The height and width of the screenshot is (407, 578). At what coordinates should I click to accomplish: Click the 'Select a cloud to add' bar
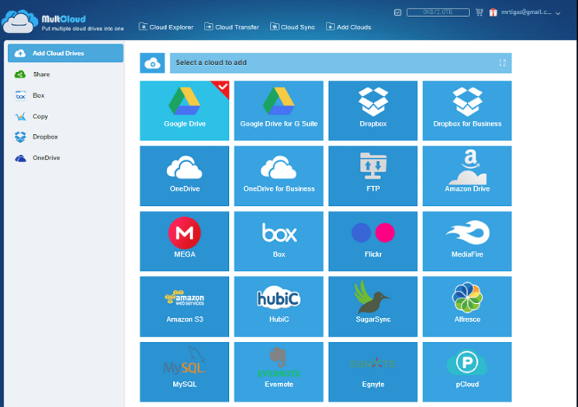(341, 63)
